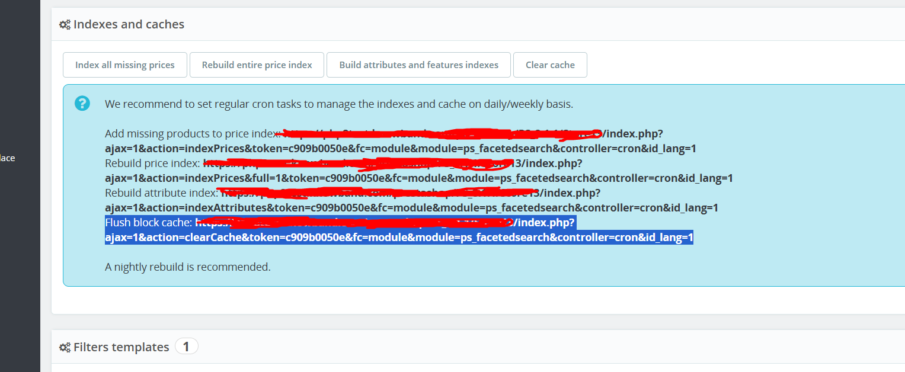Viewport: 905px width, 372px height.
Task: Click the Filters templates panel heading
Action: 121,347
